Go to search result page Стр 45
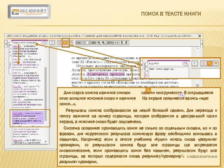Screen dimensions: 224x168 coord(17,59)
